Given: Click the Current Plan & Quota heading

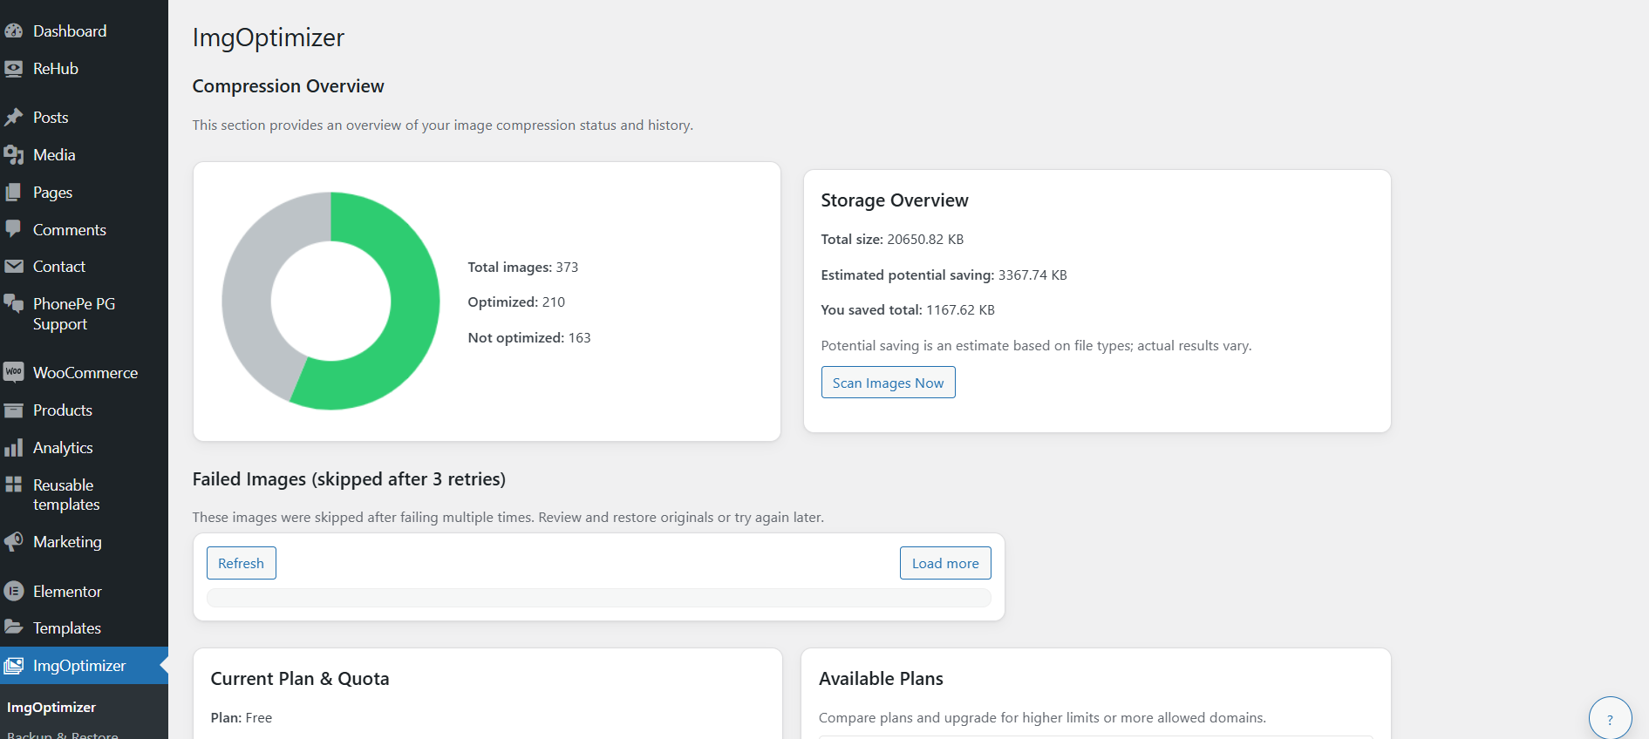Looking at the screenshot, I should pos(300,679).
